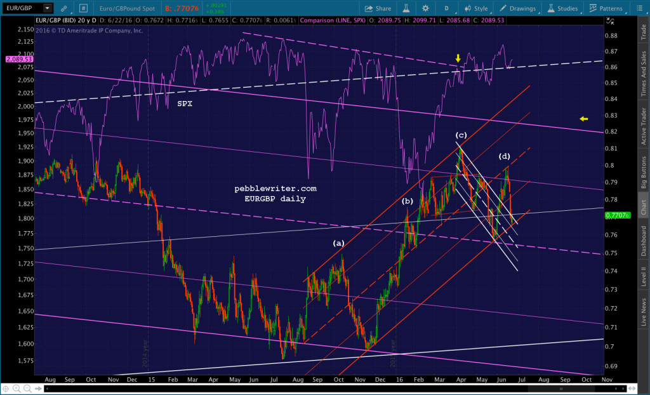Click the (c) wave label
650x395 pixels.
461,135
